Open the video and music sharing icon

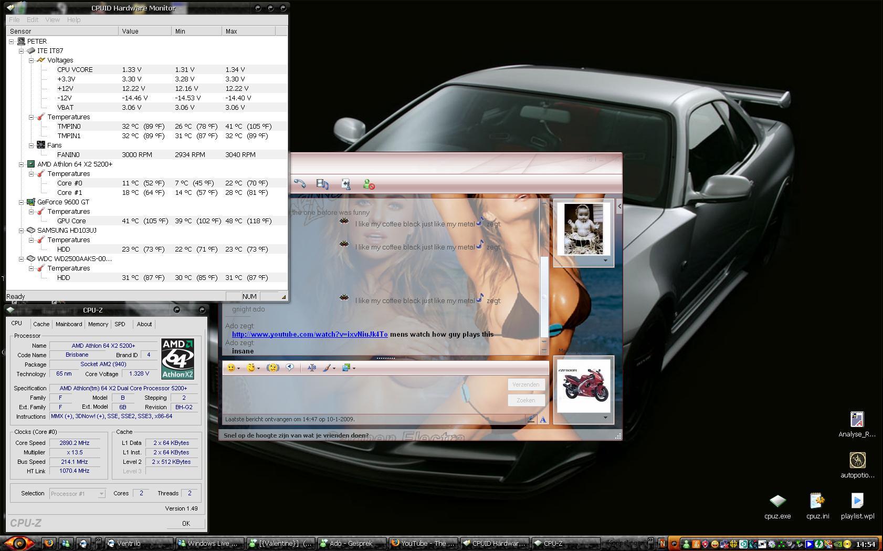coord(322,184)
